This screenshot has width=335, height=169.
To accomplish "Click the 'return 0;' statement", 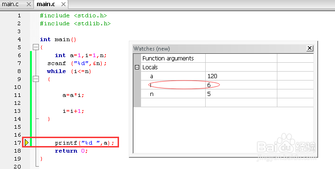I will (71, 151).
